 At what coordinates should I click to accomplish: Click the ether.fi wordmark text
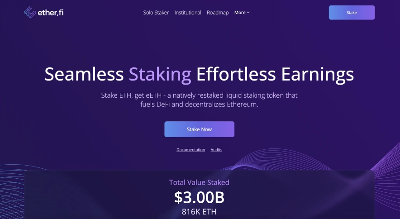[50, 12]
